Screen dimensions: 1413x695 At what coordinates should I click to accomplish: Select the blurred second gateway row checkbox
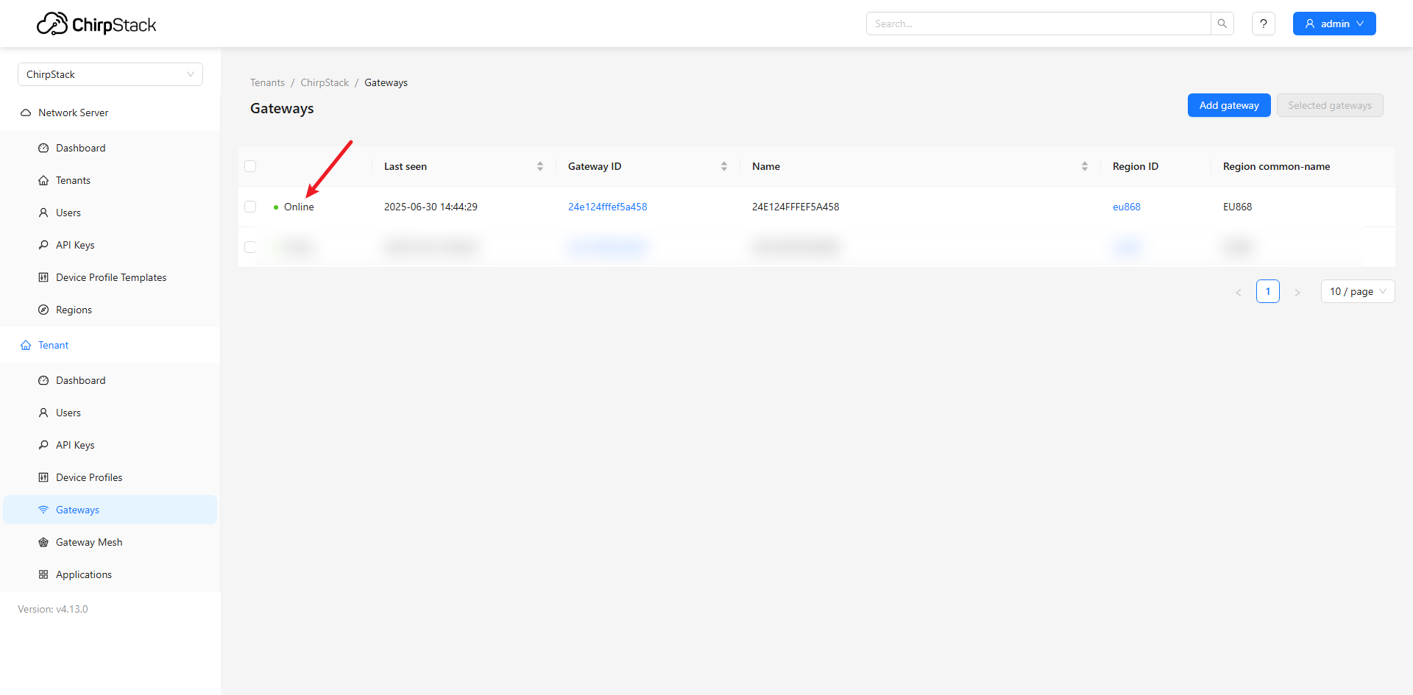(250, 247)
